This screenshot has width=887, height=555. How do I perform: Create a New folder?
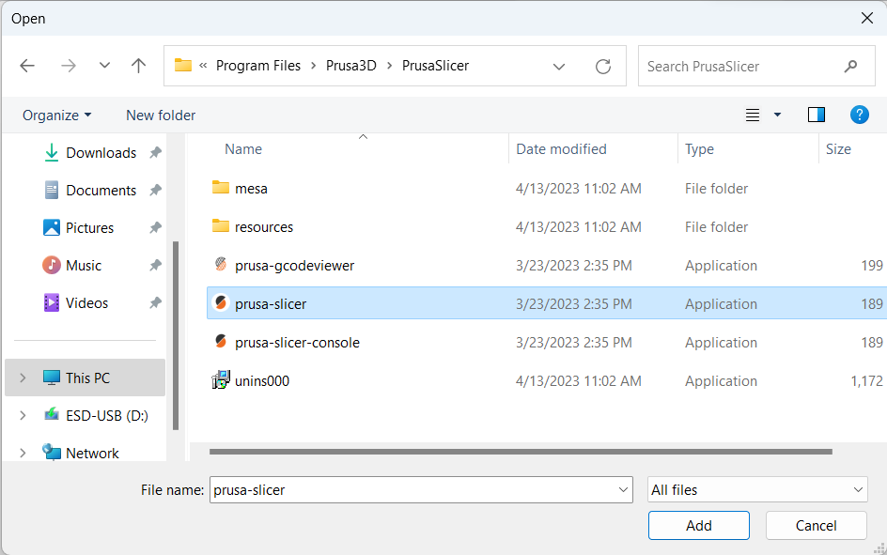pyautogui.click(x=161, y=116)
